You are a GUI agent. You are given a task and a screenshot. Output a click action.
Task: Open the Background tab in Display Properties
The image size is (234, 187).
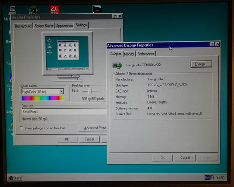(x=23, y=26)
